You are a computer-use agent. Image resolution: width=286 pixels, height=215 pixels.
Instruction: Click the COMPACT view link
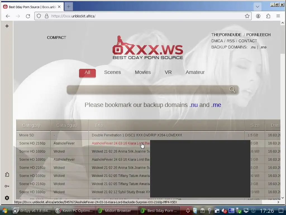coord(56,38)
